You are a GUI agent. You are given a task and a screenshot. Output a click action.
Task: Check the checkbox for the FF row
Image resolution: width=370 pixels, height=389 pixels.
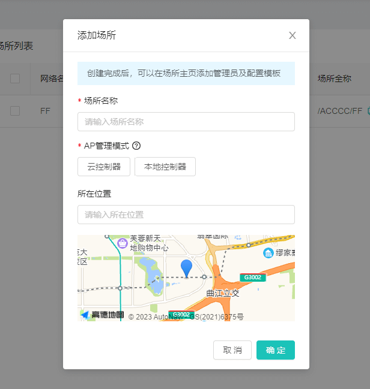[x=15, y=111]
